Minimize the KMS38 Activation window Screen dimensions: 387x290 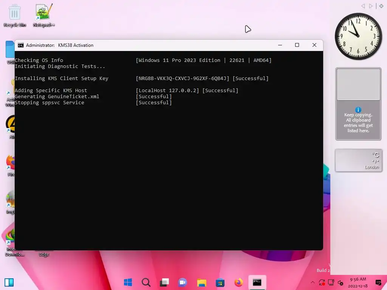click(x=280, y=45)
